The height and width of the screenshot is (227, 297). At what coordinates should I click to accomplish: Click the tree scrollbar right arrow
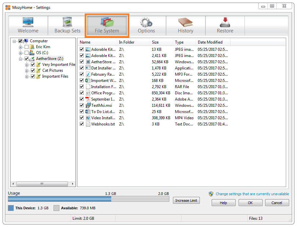pos(73,184)
